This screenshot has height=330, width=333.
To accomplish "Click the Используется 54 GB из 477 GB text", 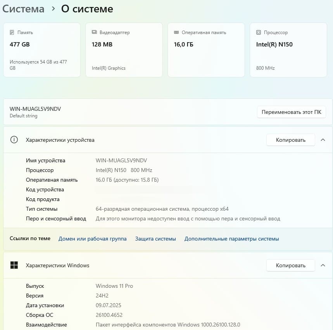I will (38, 65).
